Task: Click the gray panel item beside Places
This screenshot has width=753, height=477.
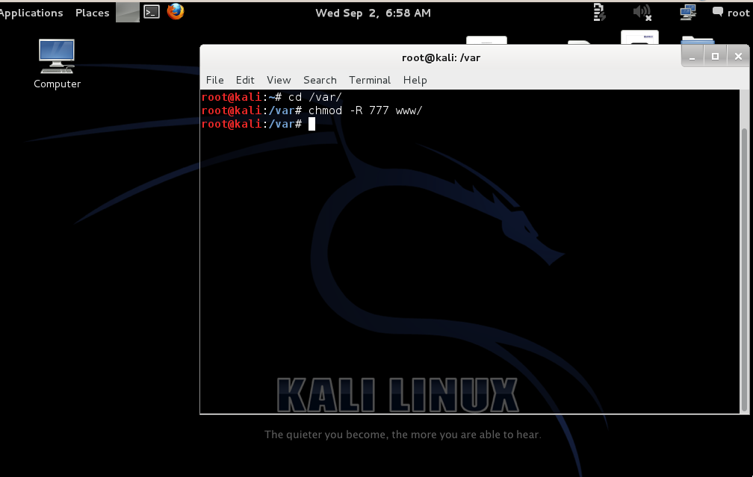Action: pos(128,12)
